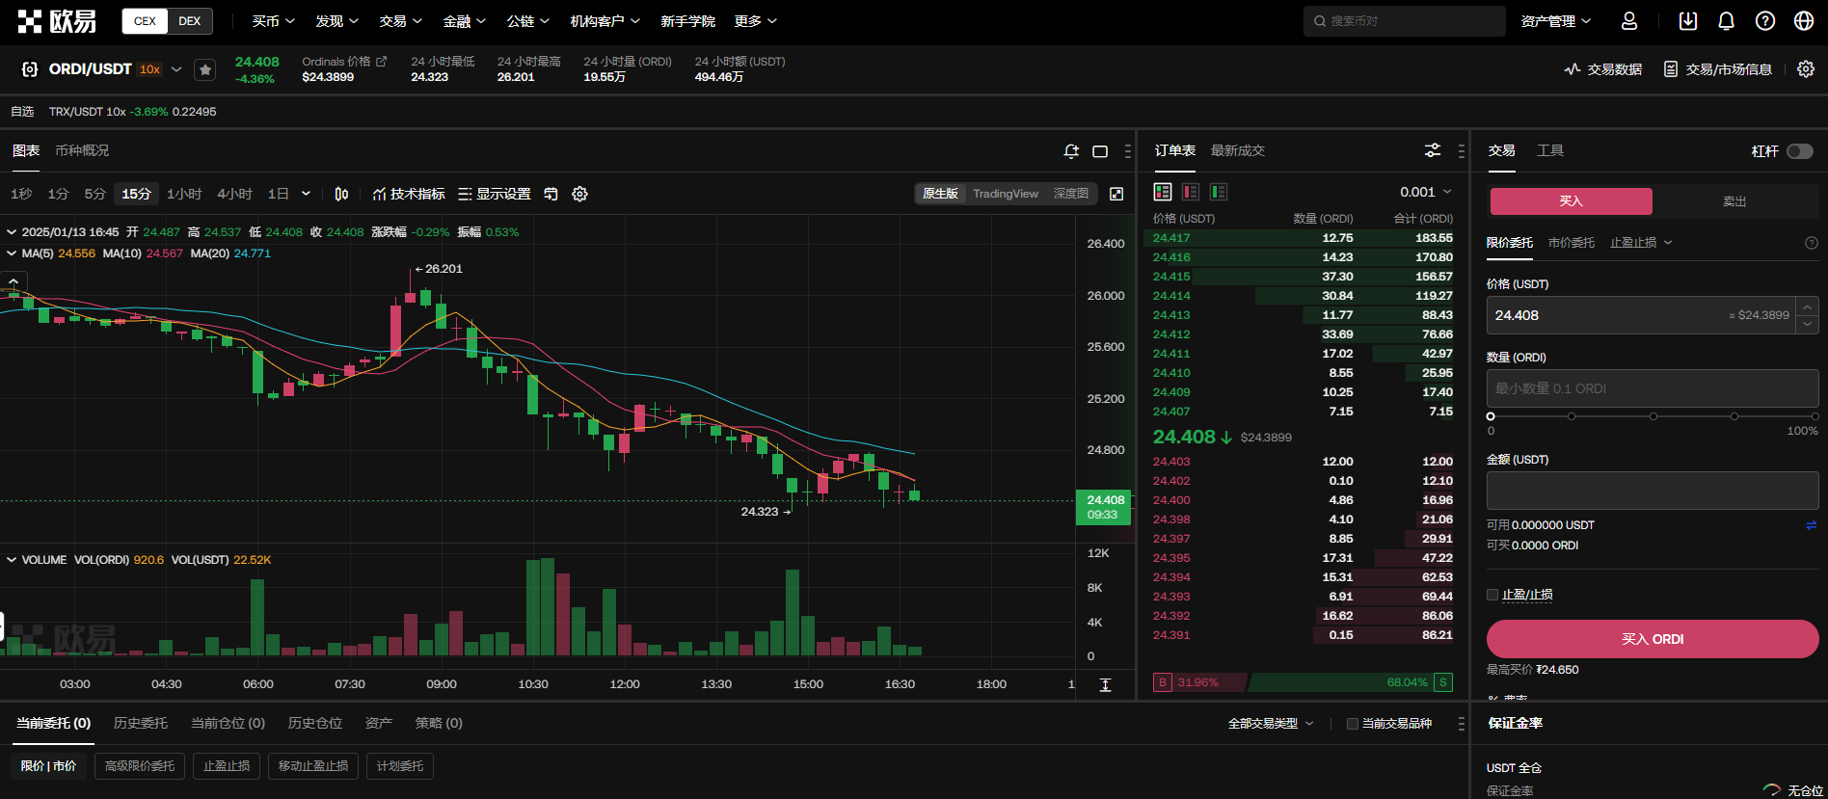
Task: Click the star favorite icon for ORDI/USDT
Action: (204, 69)
